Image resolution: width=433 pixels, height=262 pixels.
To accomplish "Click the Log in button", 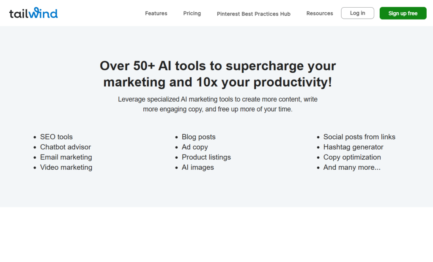I will [357, 13].
